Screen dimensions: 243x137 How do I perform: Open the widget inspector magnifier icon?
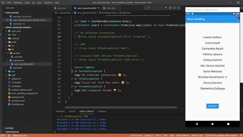point(179,8)
